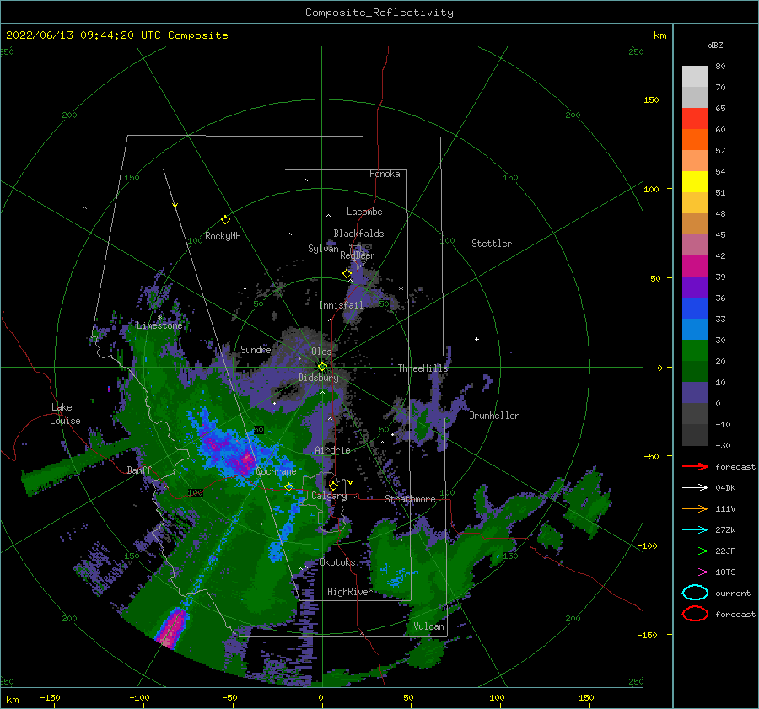This screenshot has width=759, height=709.
Task: Click the yellow diamond marker below RedDeer
Action: (347, 274)
